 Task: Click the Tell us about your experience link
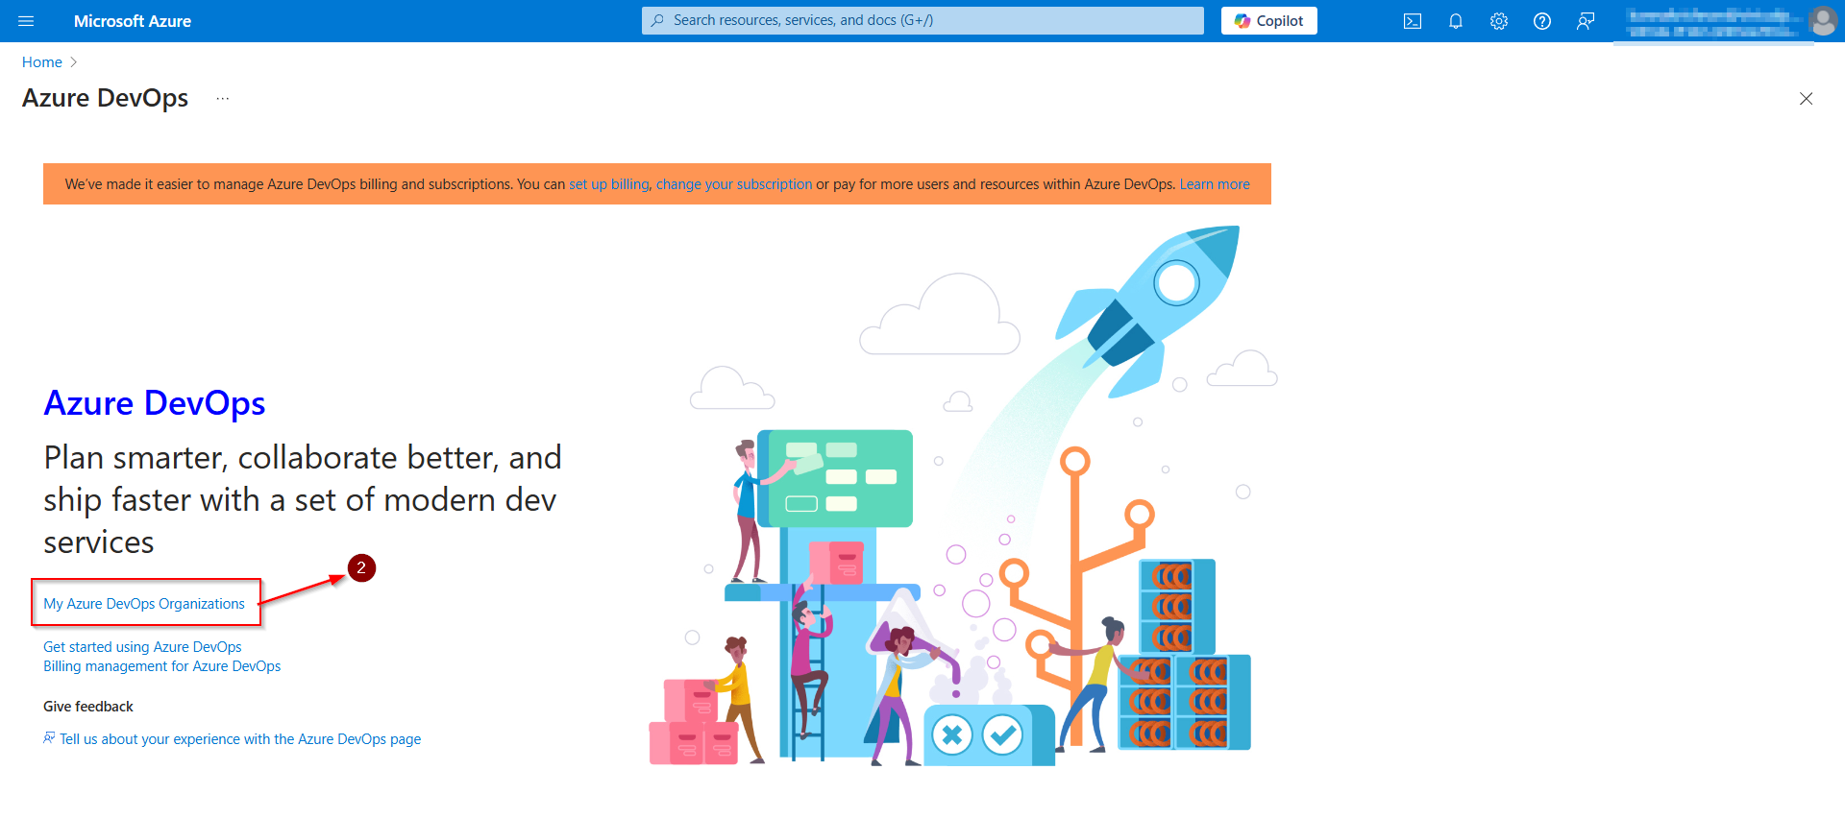pyautogui.click(x=240, y=739)
